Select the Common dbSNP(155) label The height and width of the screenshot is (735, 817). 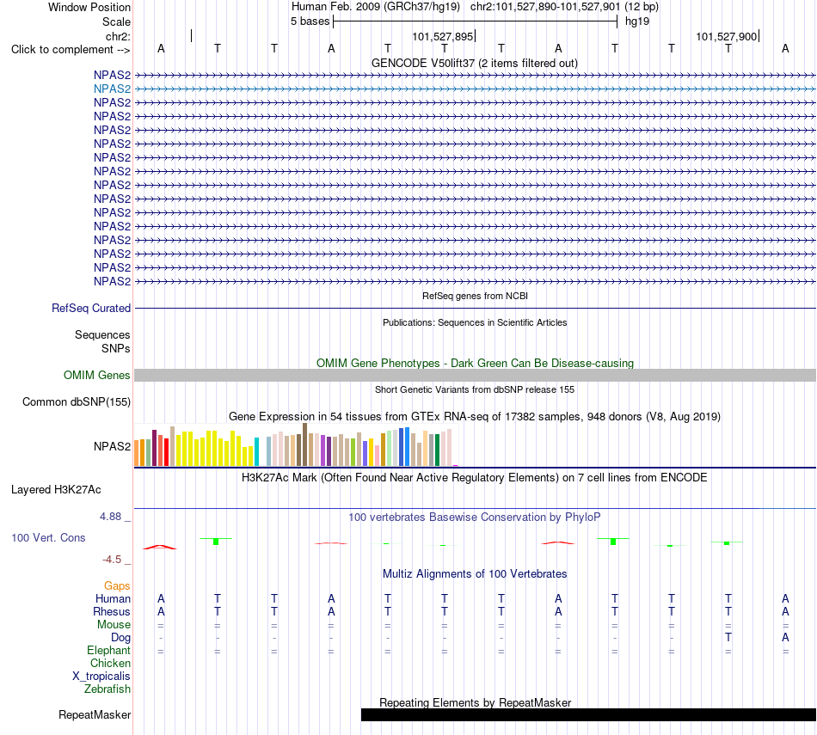[76, 401]
